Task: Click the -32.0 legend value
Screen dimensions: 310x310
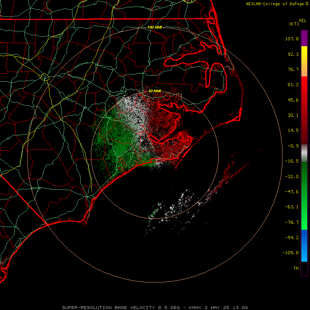Action: (x=292, y=177)
